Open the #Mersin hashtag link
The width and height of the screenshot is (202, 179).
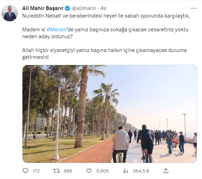[x=56, y=30]
